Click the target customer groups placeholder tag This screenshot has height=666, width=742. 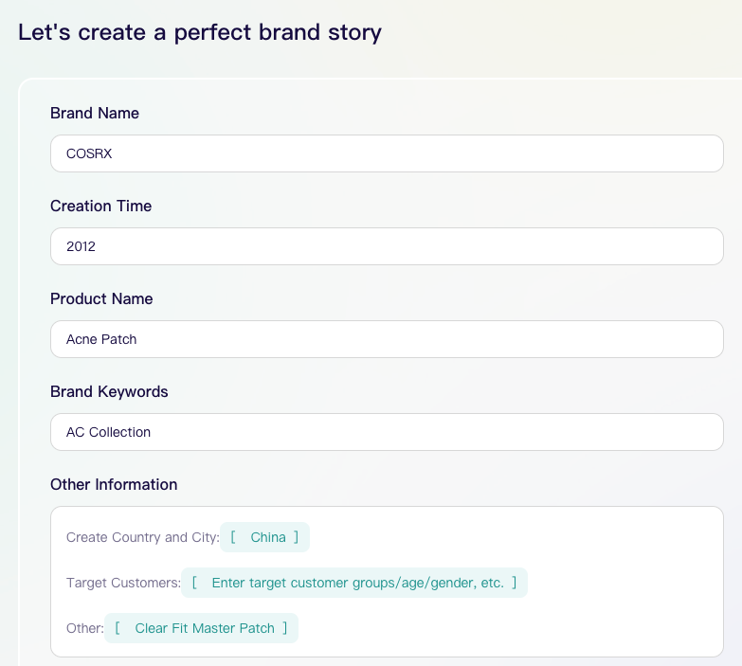point(357,583)
